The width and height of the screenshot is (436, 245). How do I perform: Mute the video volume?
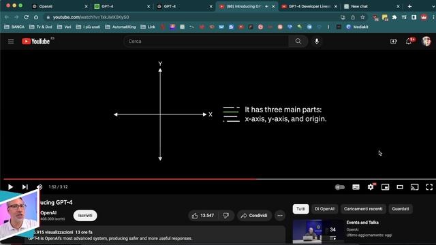[x=40, y=187]
